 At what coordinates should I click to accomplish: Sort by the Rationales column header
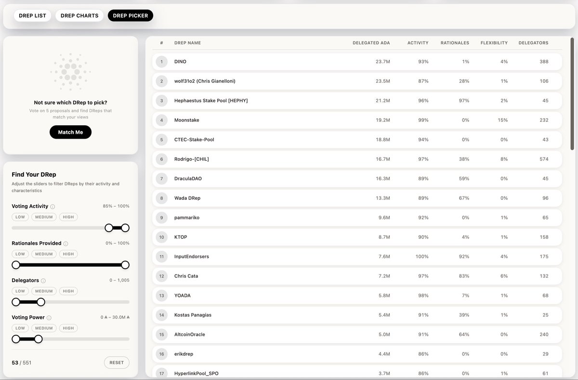pos(455,43)
